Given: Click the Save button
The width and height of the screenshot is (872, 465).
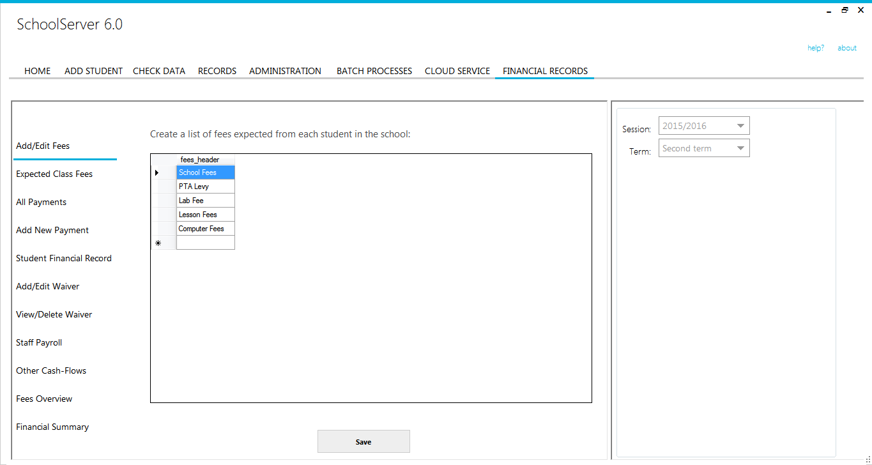Looking at the screenshot, I should 363,441.
